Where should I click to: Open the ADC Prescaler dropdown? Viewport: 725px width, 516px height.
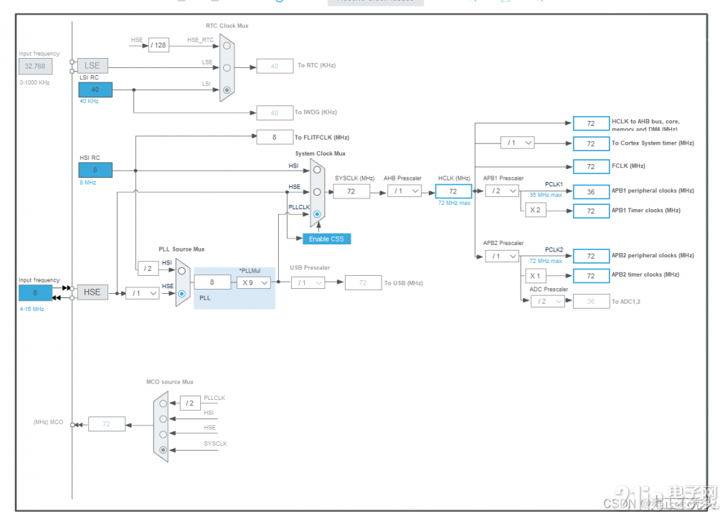[x=548, y=301]
